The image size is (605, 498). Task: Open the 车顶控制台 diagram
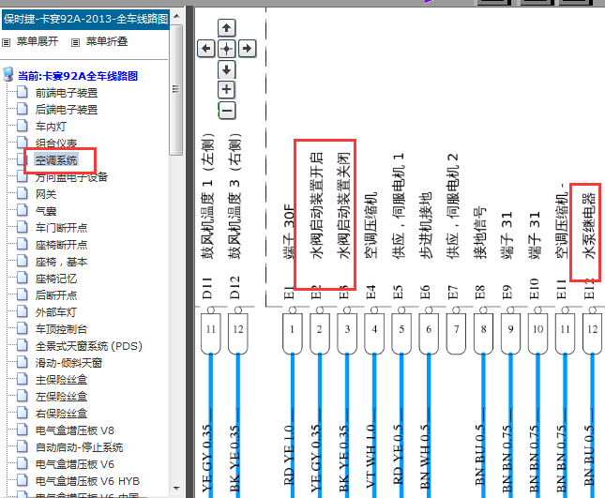tap(61, 329)
